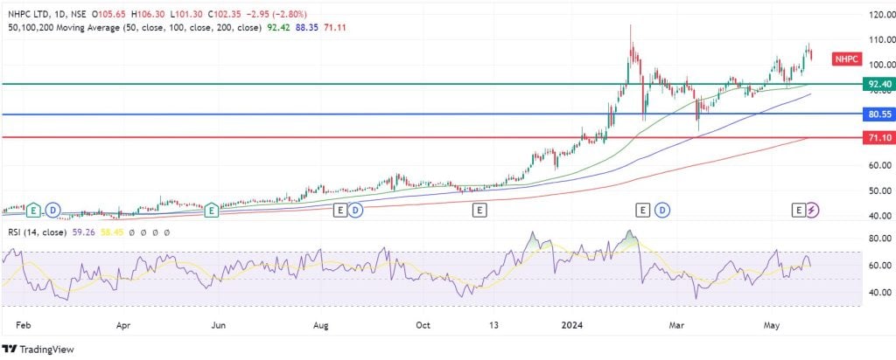The image size is (896, 360).
Task: Click the Aug label on time axis
Action: (321, 325)
